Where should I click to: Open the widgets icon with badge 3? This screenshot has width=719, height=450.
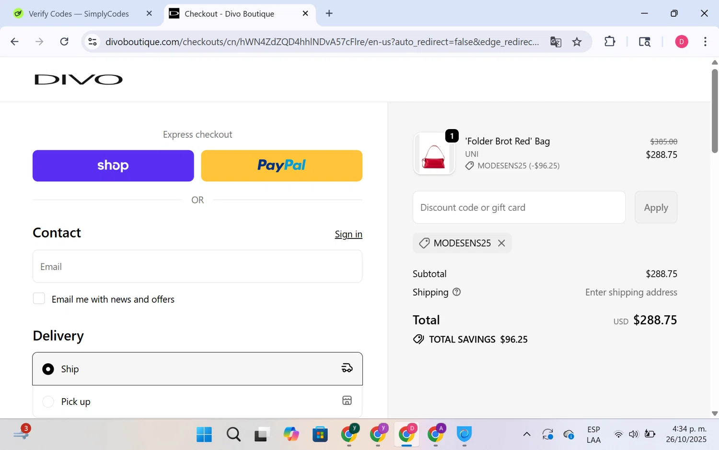coord(22,433)
